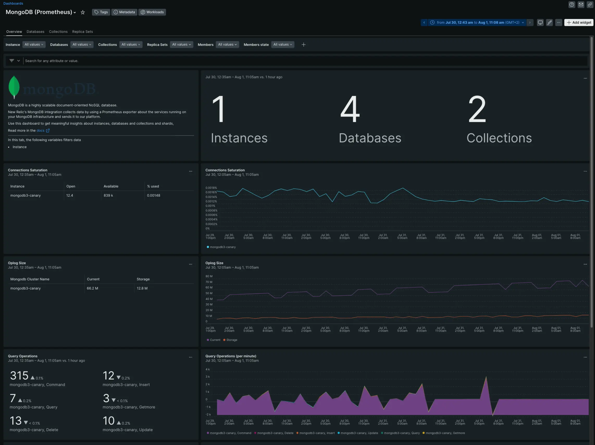Open the filter icon beside the search bar

(x=11, y=61)
